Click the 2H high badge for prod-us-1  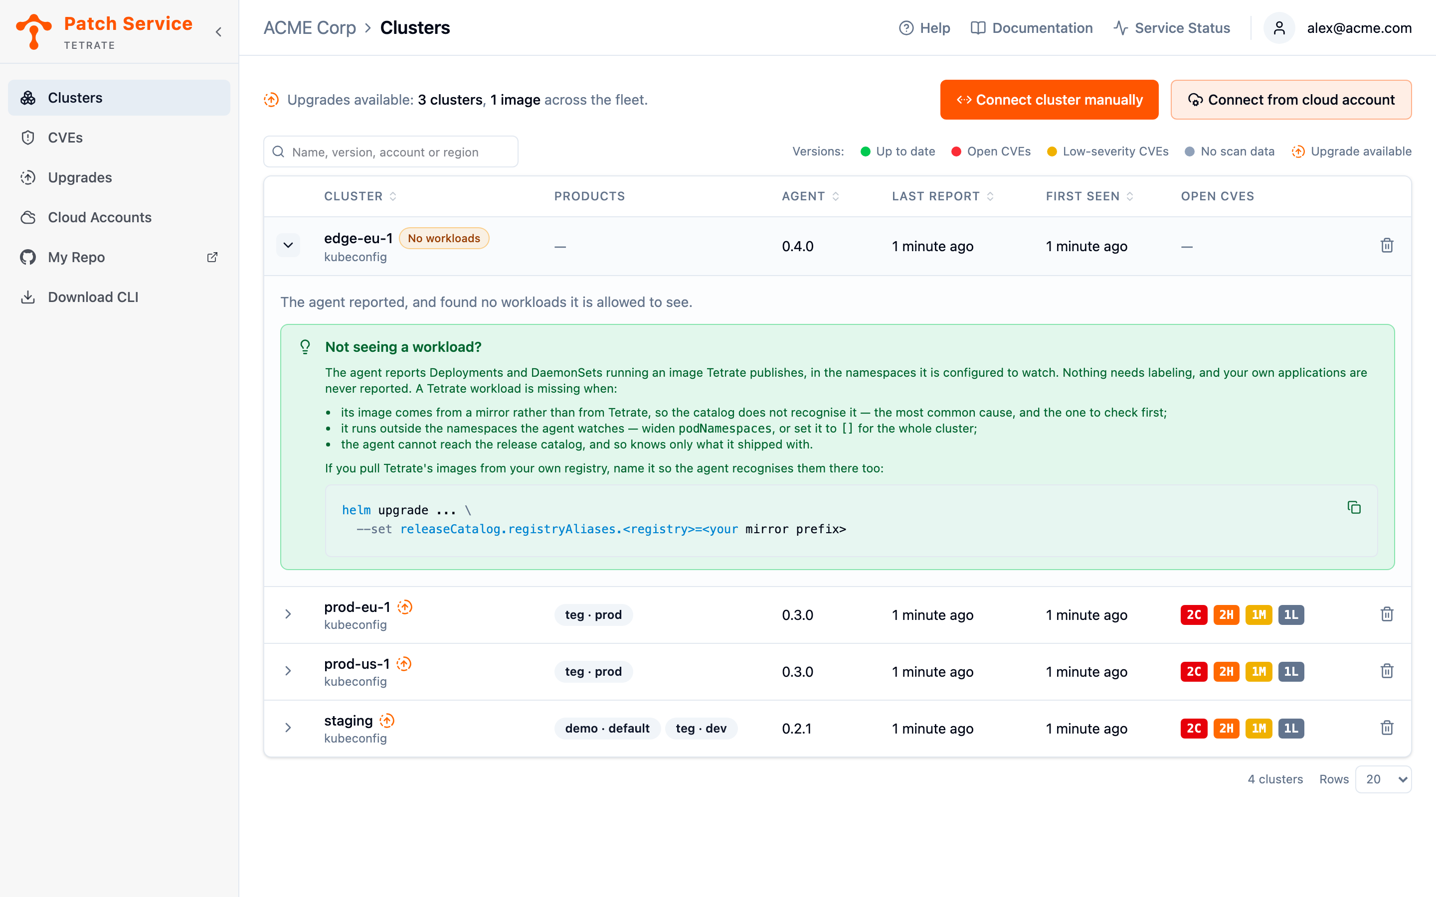[x=1227, y=672]
